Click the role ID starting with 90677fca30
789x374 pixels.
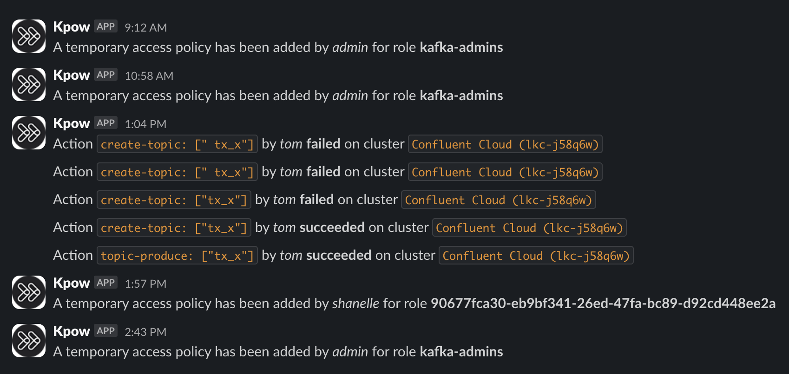pos(603,303)
